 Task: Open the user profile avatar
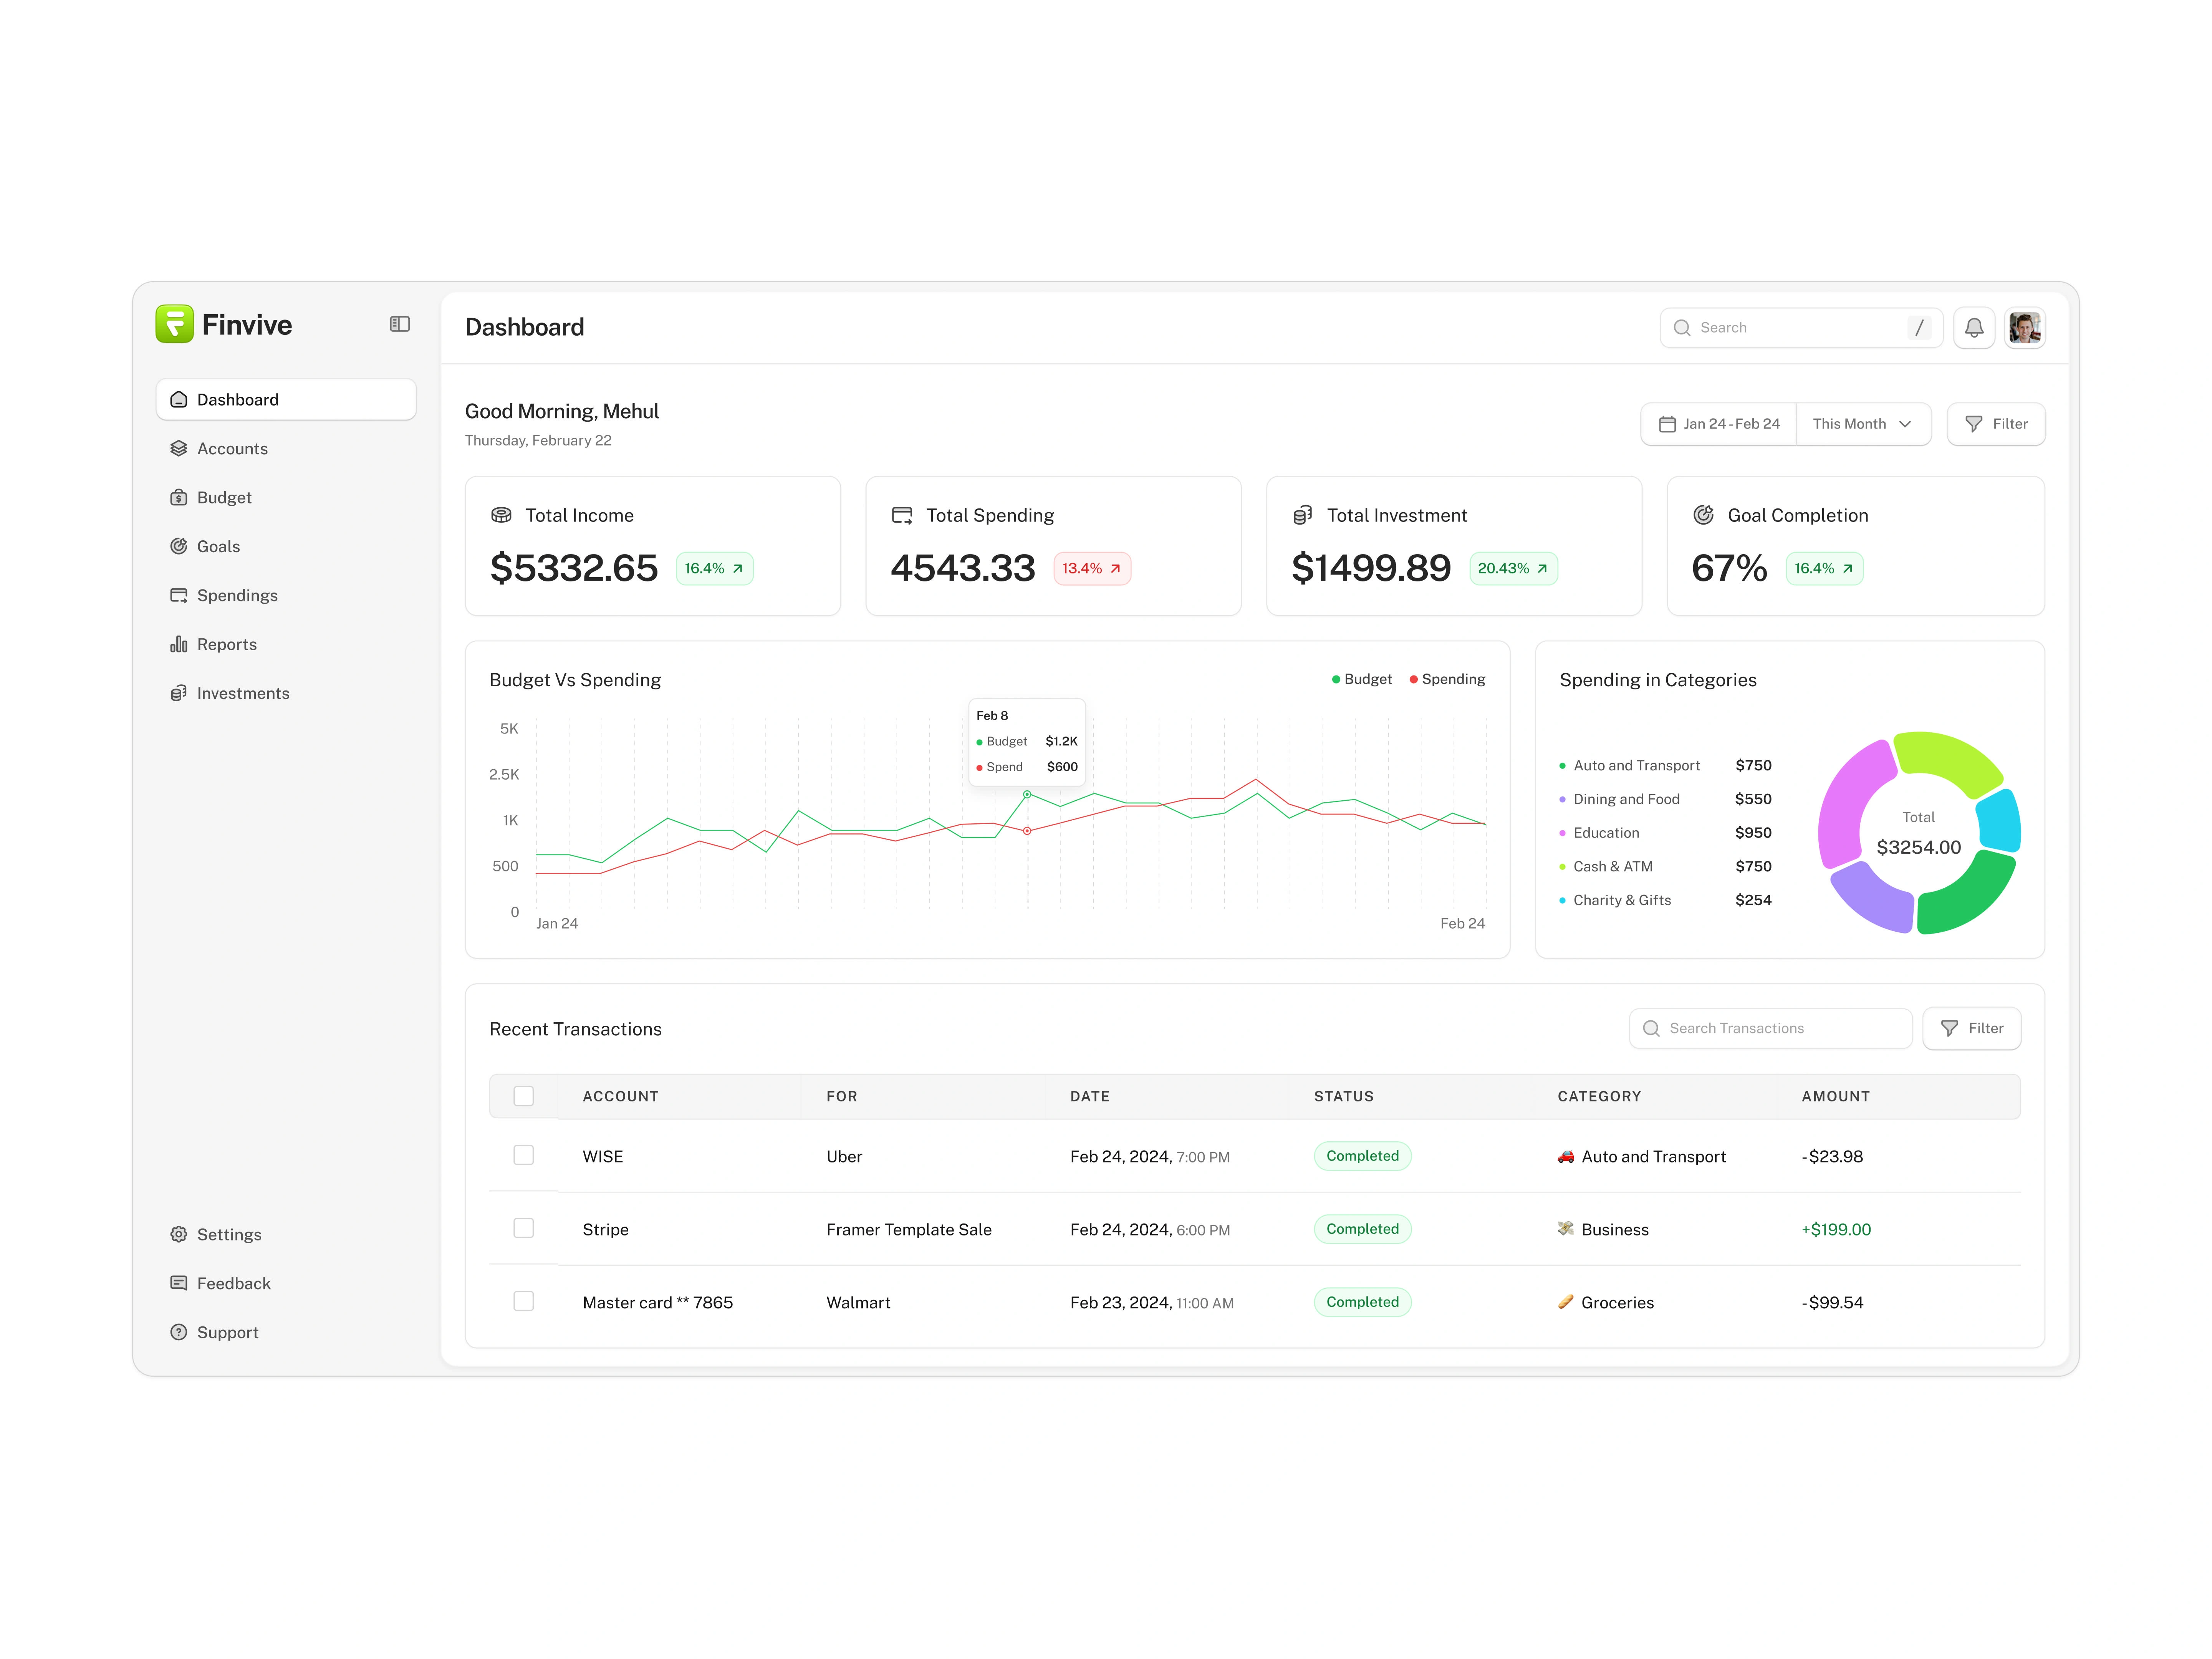[x=2025, y=327]
